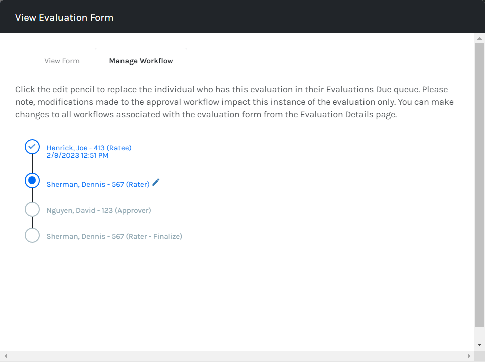The height and width of the screenshot is (362, 485).
Task: Click the empty step circle for Rater - Finalize
Action: point(32,235)
